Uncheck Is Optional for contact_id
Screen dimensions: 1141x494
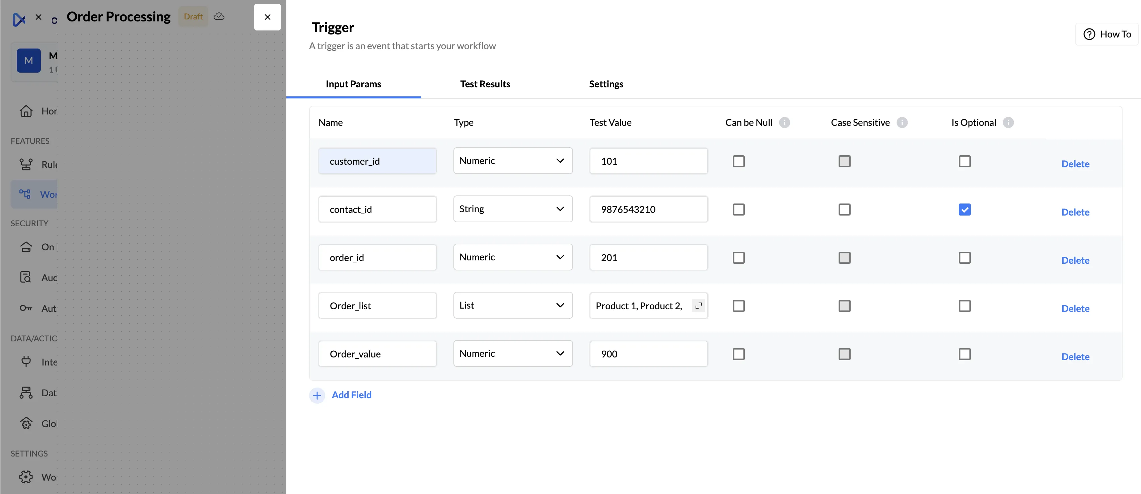tap(964, 210)
